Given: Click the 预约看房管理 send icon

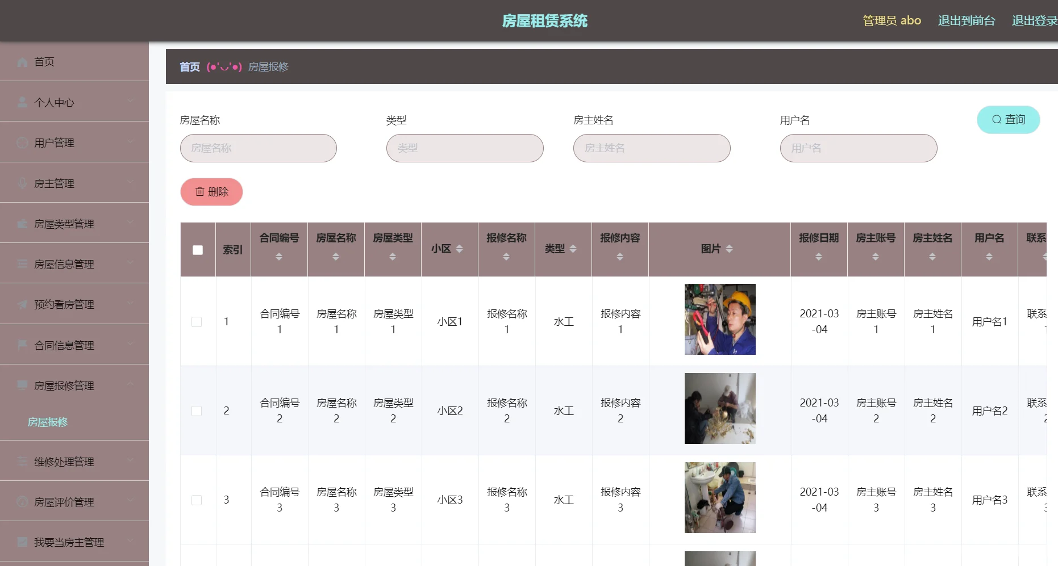Looking at the screenshot, I should click(22, 304).
